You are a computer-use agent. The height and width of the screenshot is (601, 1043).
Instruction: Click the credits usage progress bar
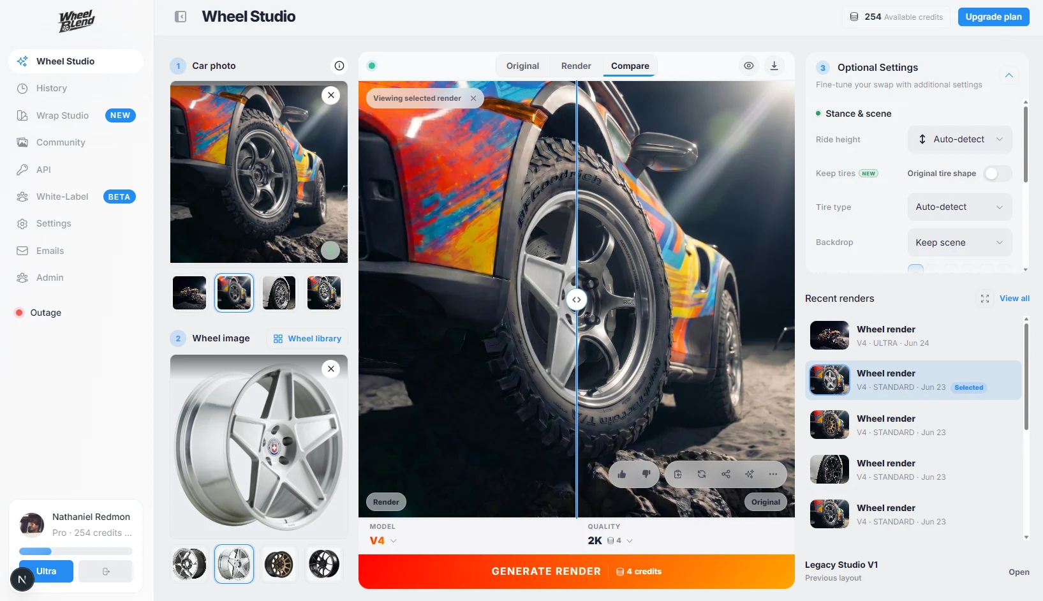point(76,551)
